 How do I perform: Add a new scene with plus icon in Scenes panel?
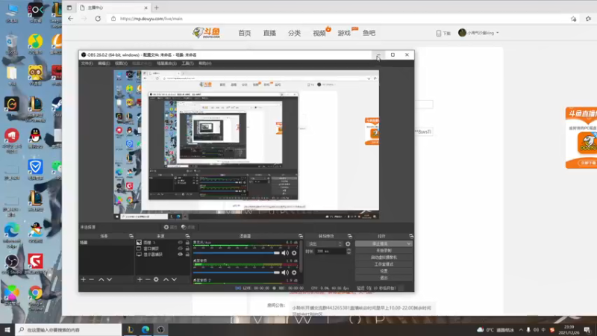pyautogui.click(x=83, y=279)
